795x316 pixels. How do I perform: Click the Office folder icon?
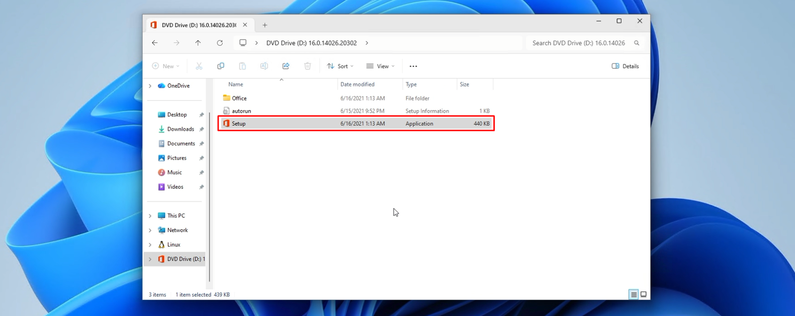click(227, 98)
